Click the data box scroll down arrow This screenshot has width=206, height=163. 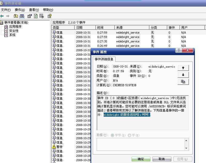pyautogui.click(x=186, y=148)
